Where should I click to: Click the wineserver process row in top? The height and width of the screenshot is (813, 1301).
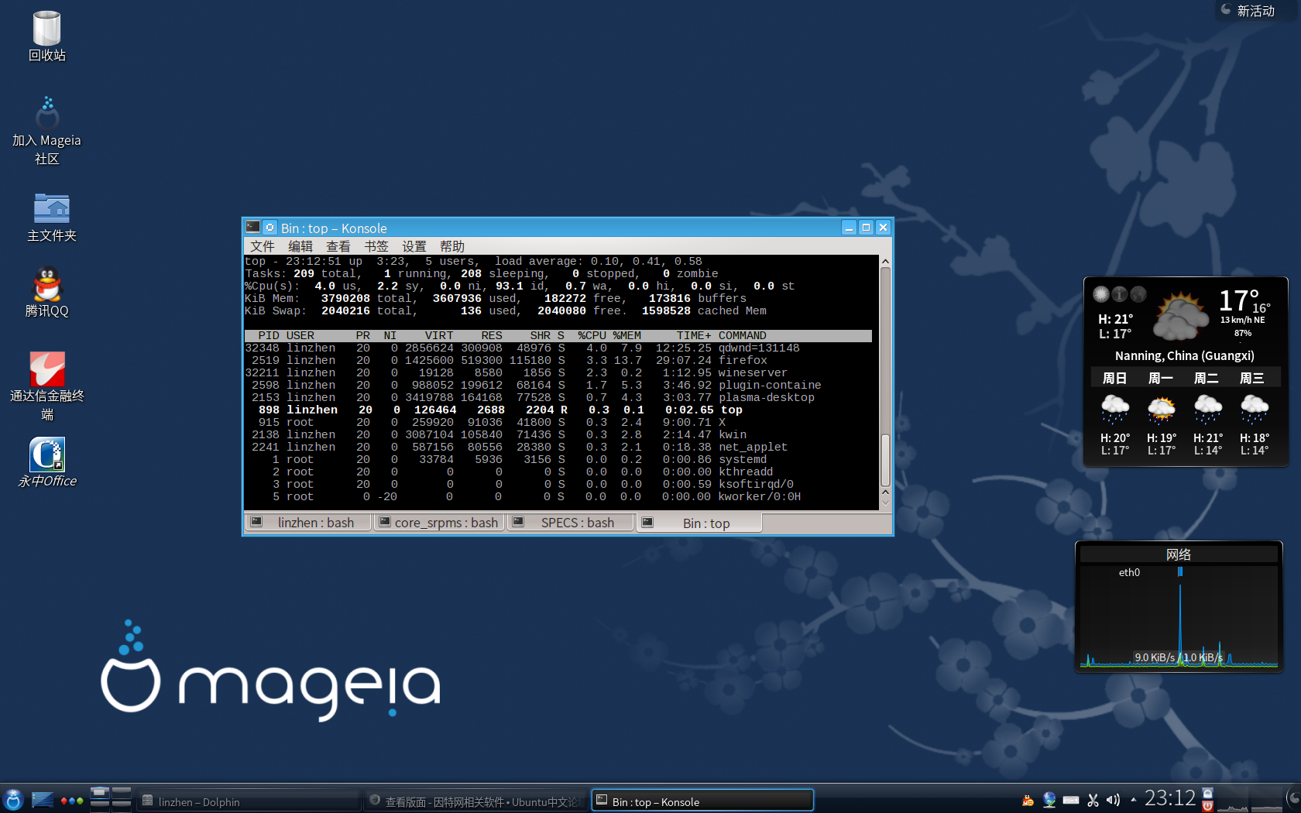pos(558,372)
